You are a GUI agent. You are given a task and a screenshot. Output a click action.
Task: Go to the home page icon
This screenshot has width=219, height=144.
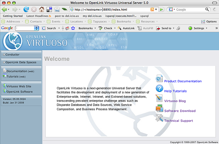coord(42,9)
